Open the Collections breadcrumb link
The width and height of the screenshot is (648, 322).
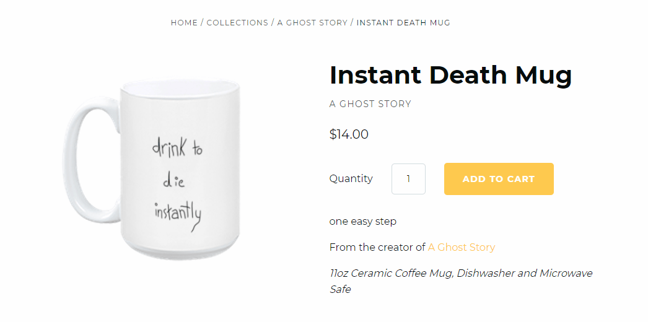(x=237, y=23)
